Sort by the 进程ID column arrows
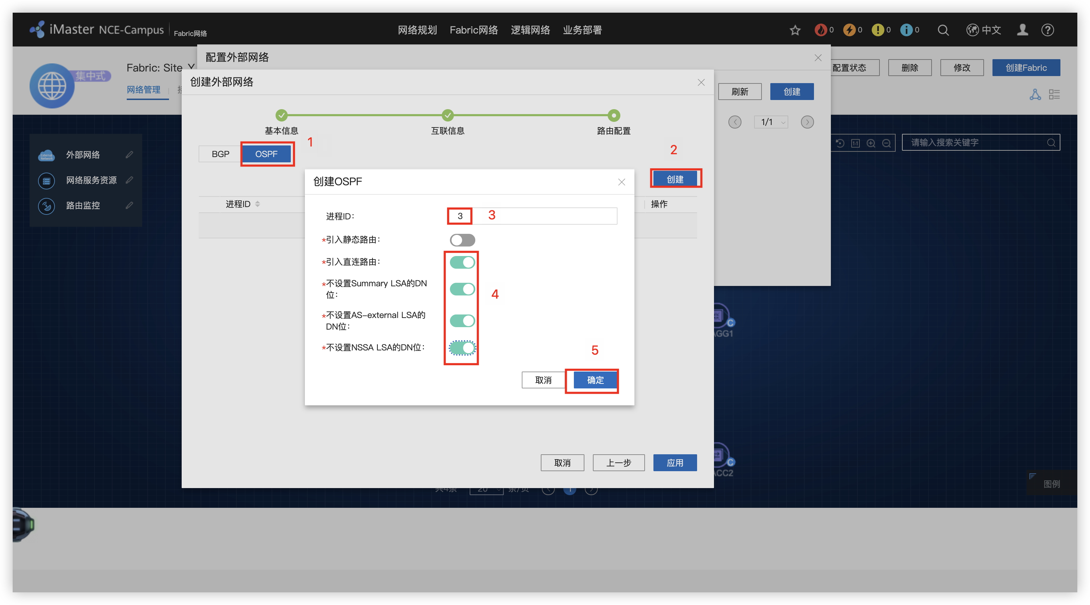The height and width of the screenshot is (605, 1090). click(257, 204)
